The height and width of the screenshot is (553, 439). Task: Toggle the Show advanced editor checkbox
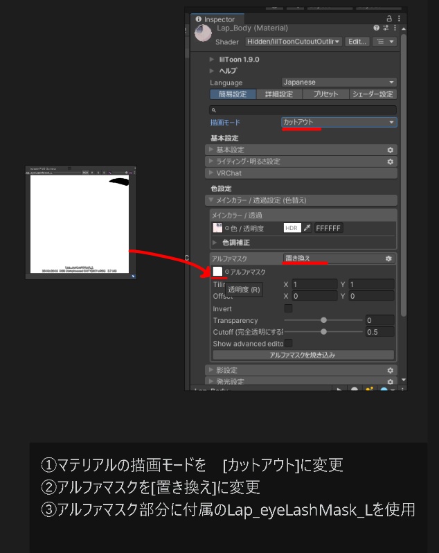click(288, 343)
